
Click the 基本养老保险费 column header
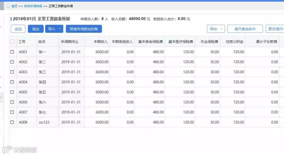click(x=150, y=42)
